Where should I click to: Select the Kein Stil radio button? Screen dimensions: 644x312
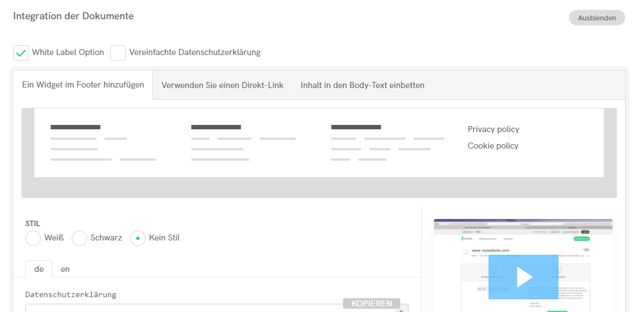[138, 238]
